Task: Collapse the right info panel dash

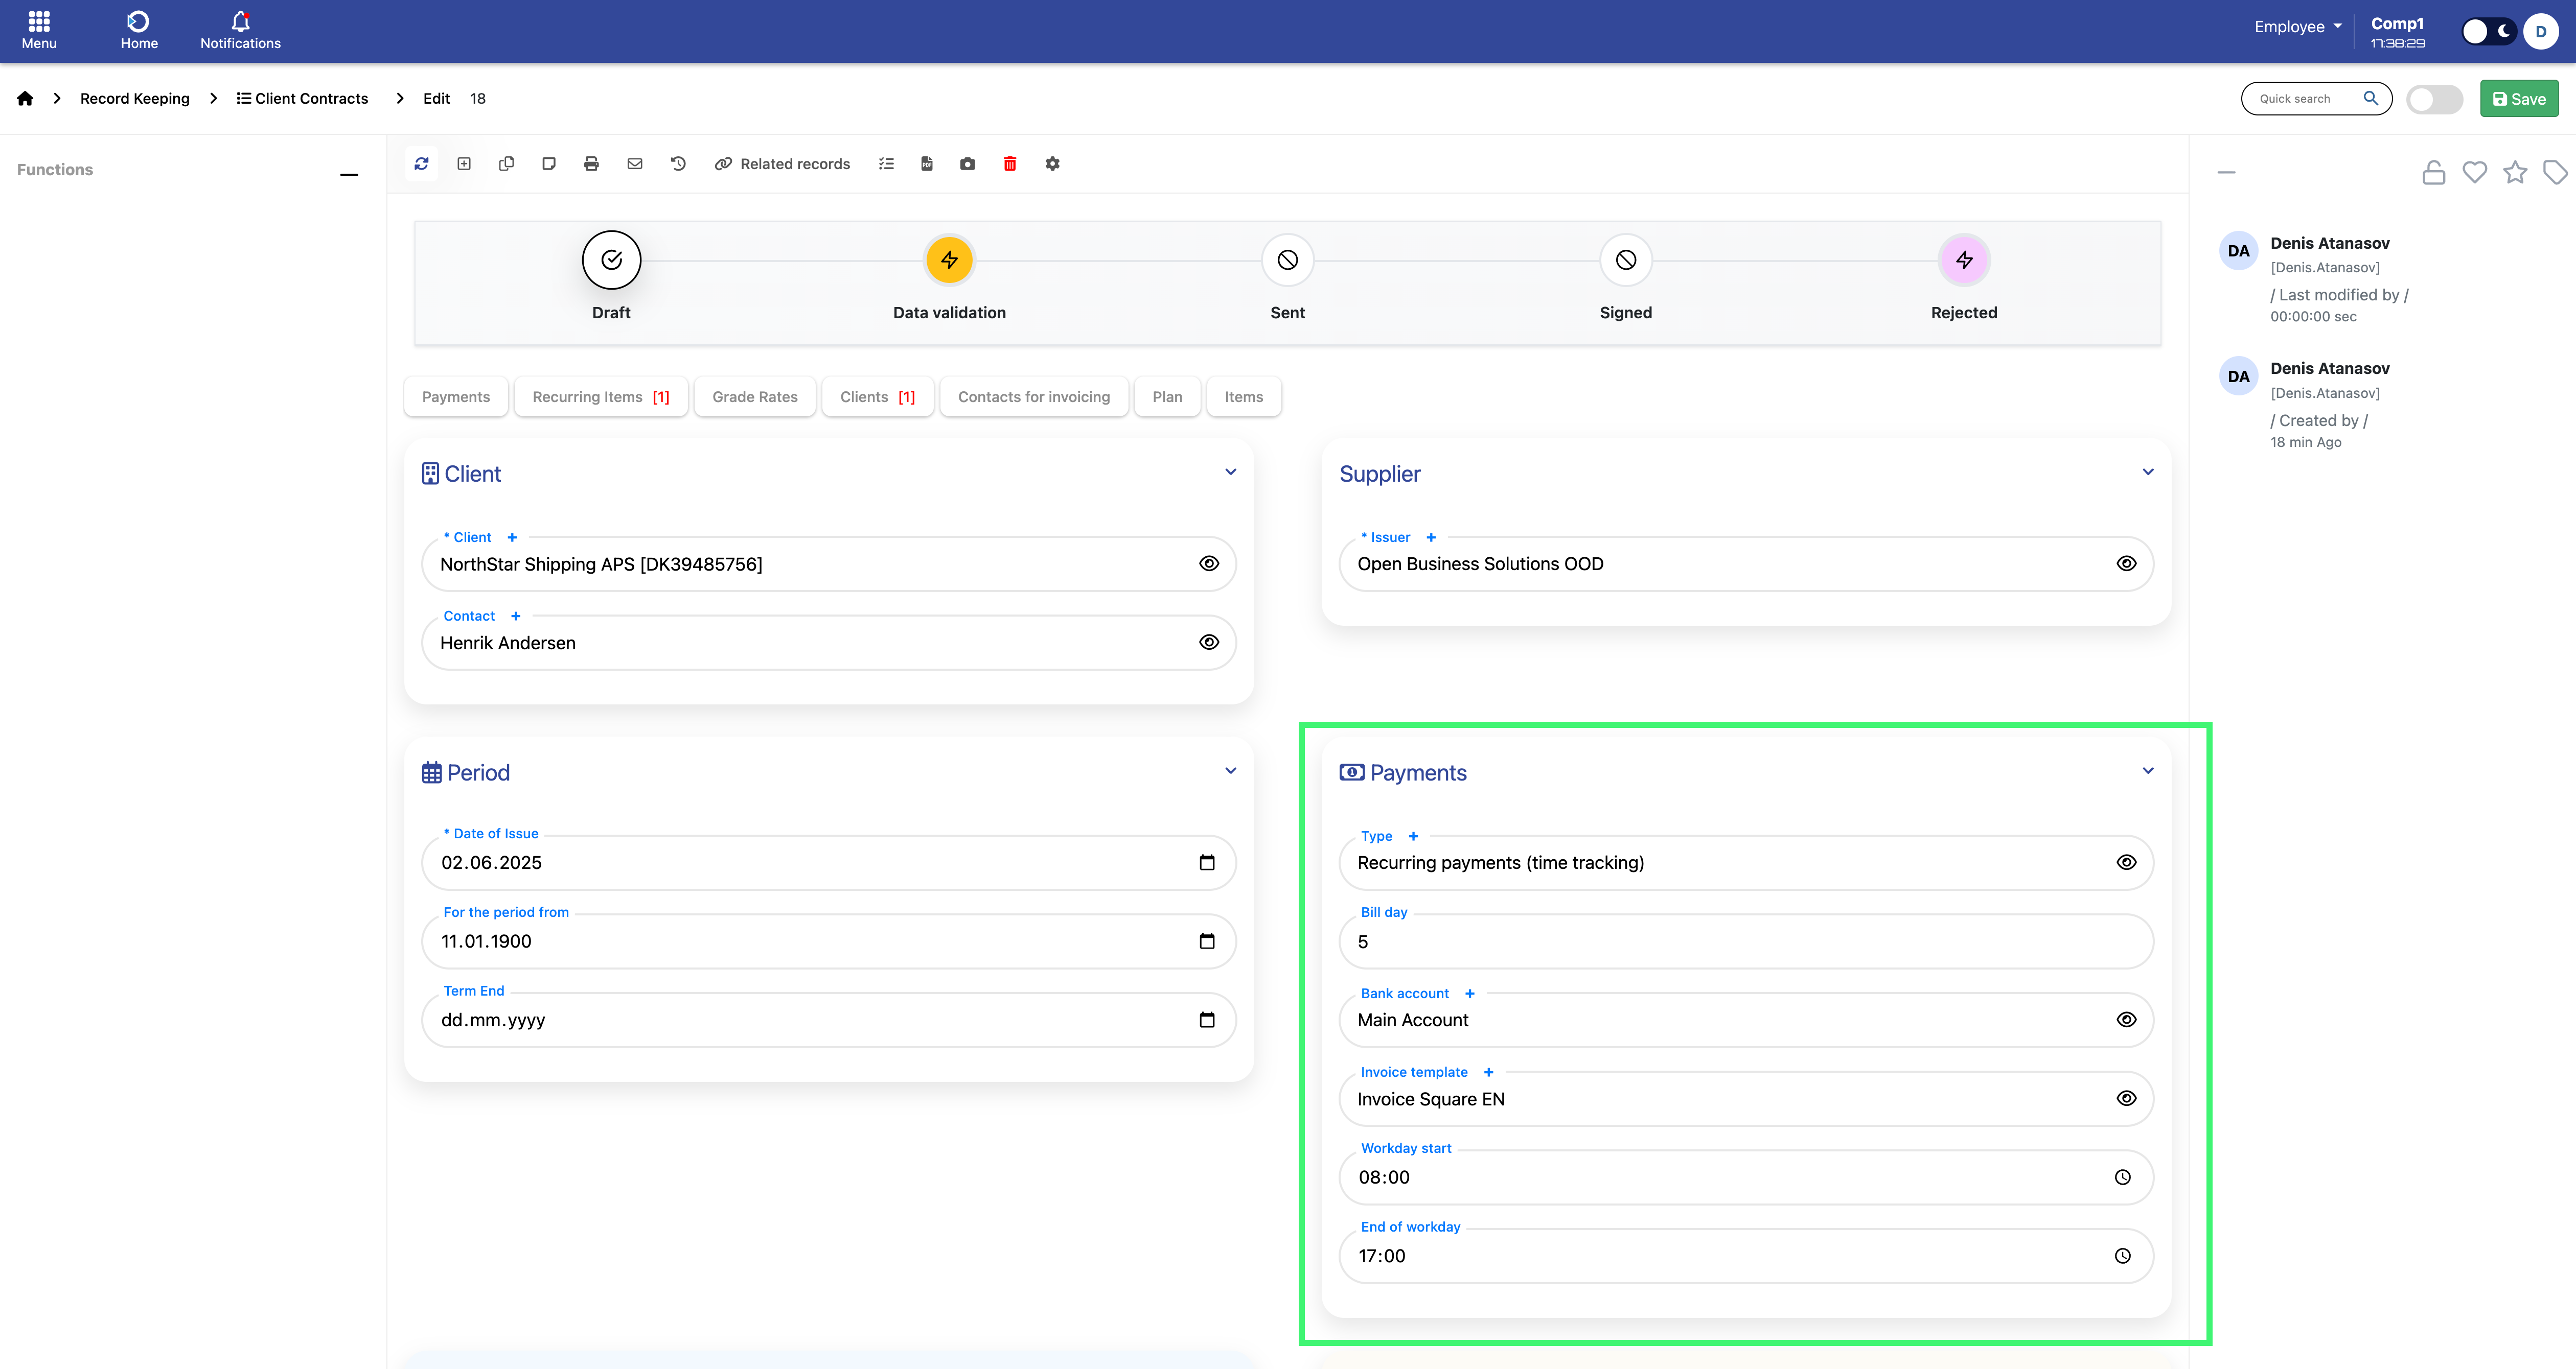Action: point(2226,173)
